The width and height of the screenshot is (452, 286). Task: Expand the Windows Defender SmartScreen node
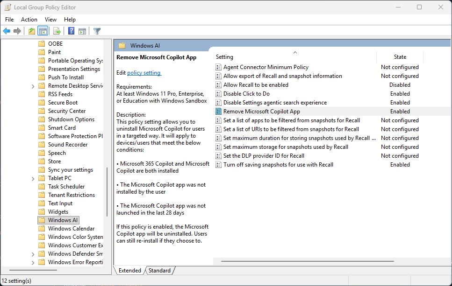tap(33, 254)
